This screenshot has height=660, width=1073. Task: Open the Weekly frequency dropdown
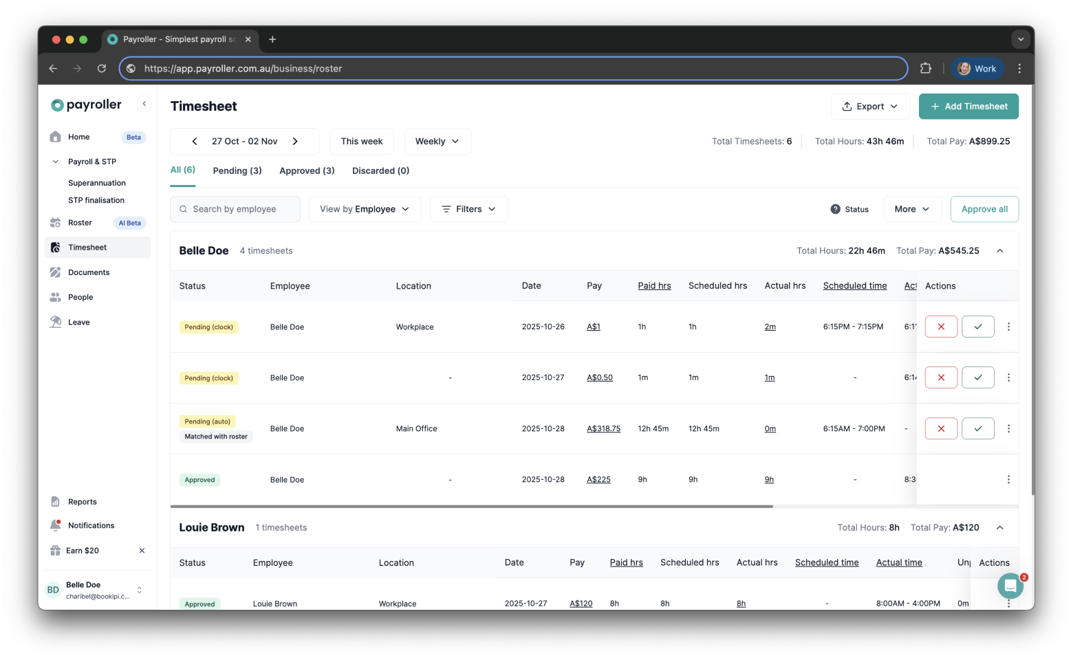pos(437,141)
